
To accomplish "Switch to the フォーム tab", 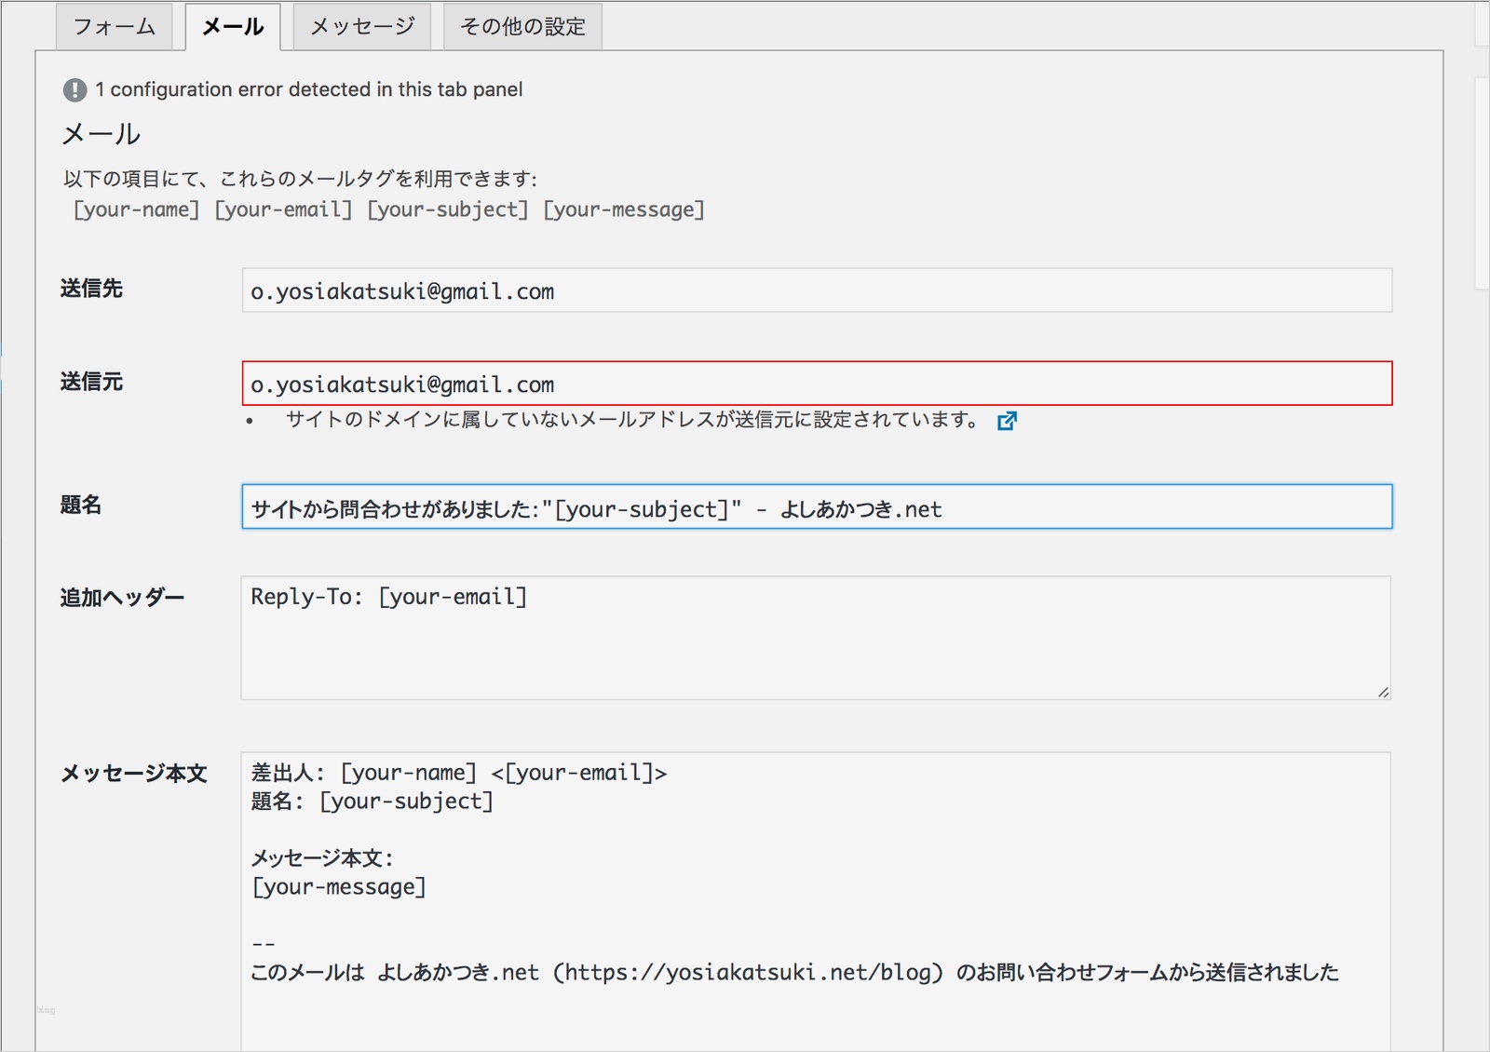I will (114, 27).
